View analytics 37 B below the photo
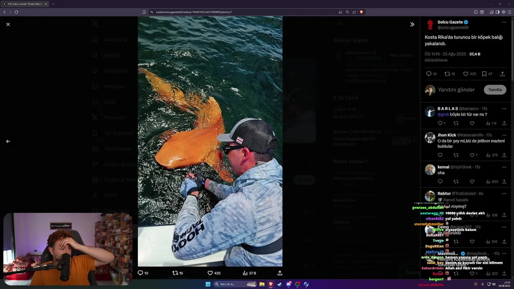This screenshot has width=514, height=289. coord(249,273)
